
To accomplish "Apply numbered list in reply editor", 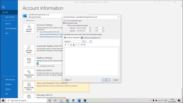I will tap(79, 45).
